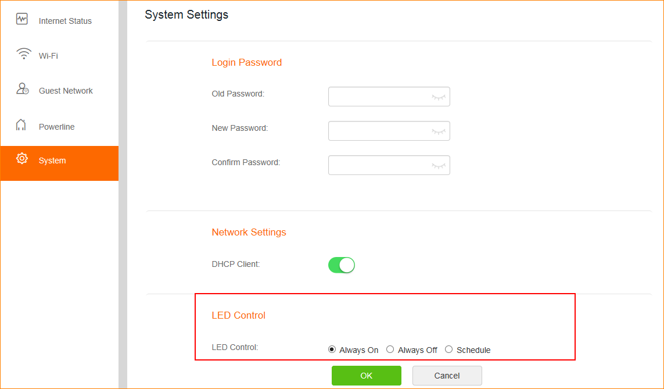Navigate to the Powerline section
Viewport: 664px width, 389px height.
56,127
